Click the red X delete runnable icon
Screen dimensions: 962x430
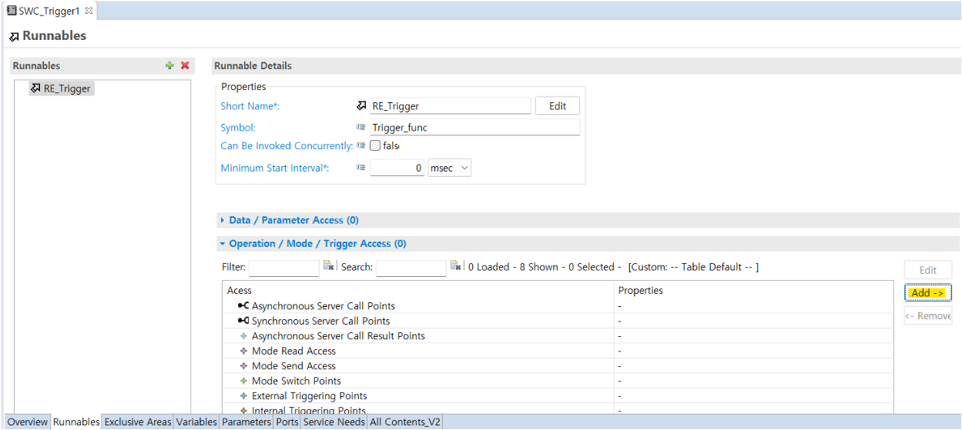pyautogui.click(x=185, y=65)
